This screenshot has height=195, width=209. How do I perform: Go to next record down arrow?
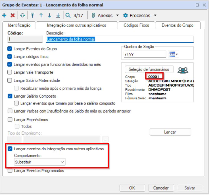click(49, 15)
